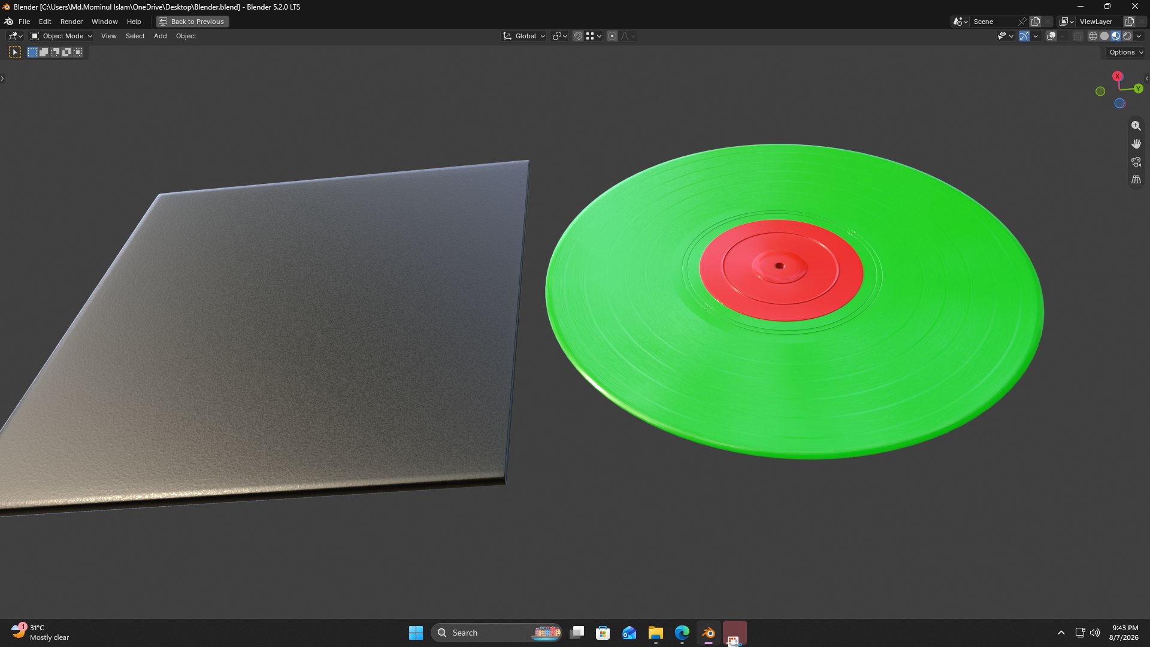Open the Render menu
Screen dimensions: 1150x647
tap(71, 22)
